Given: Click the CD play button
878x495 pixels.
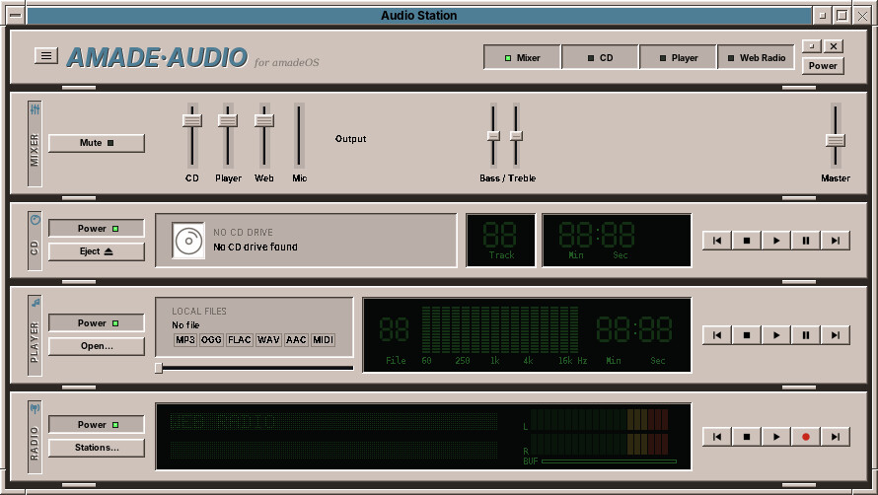Looking at the screenshot, I should pyautogui.click(x=776, y=241).
